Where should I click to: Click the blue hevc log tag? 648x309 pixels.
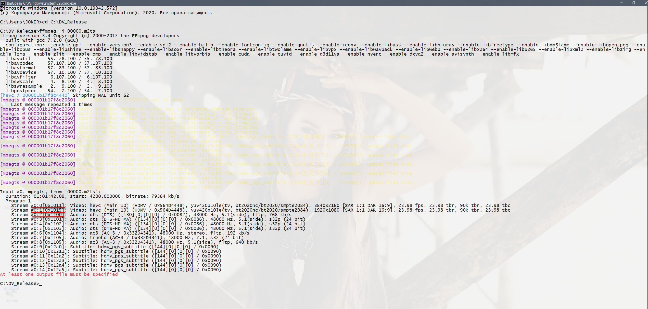(x=35, y=95)
